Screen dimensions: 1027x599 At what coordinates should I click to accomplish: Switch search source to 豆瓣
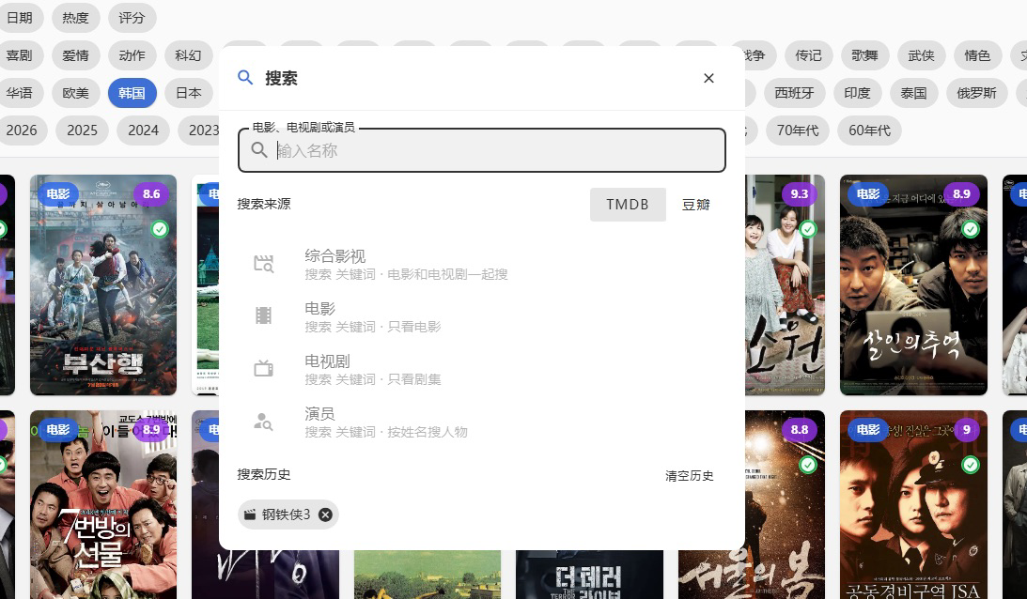tap(695, 205)
